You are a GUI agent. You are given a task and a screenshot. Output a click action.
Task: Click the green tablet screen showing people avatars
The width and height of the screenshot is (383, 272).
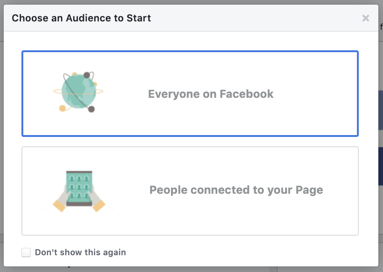(79, 186)
